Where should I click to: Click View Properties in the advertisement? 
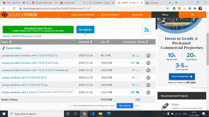tap(182, 77)
